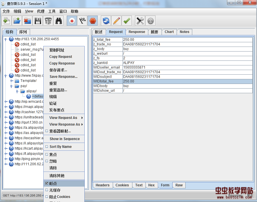257x202 pixels.
Task: Click globe icon of http://qurl.f.360.cn host
Action: click(11, 122)
